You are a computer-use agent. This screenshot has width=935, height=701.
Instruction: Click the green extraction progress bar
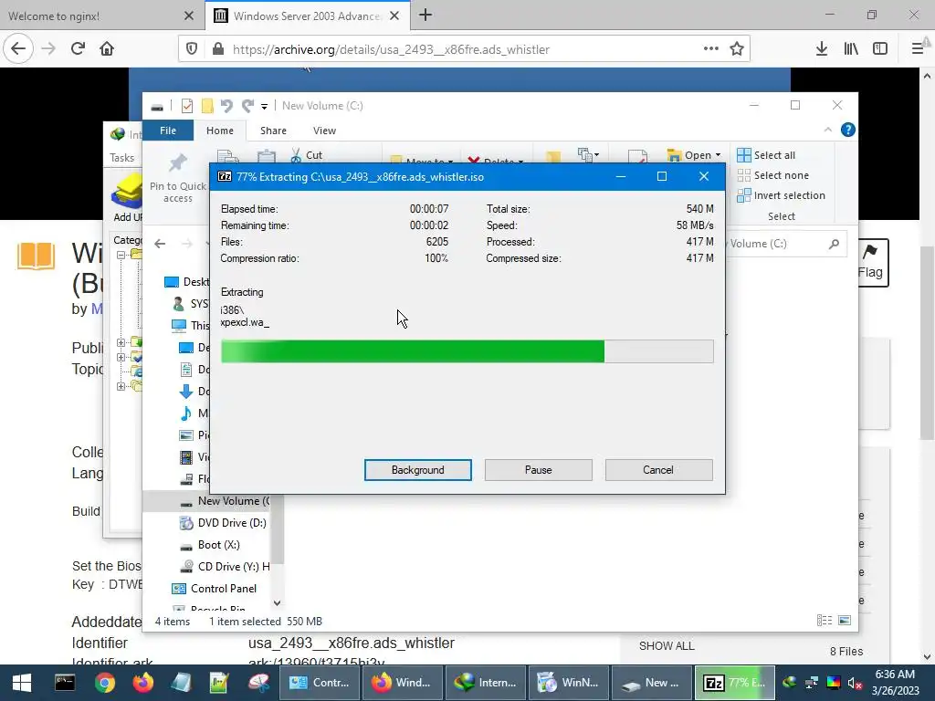coord(467,351)
